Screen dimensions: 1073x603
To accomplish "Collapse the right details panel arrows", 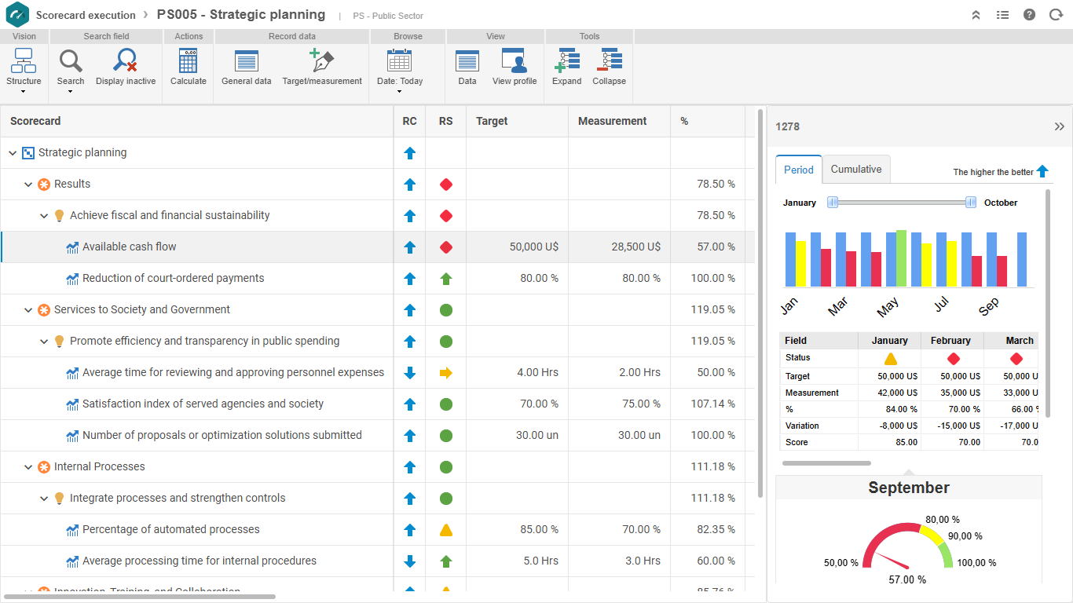I will point(1059,126).
